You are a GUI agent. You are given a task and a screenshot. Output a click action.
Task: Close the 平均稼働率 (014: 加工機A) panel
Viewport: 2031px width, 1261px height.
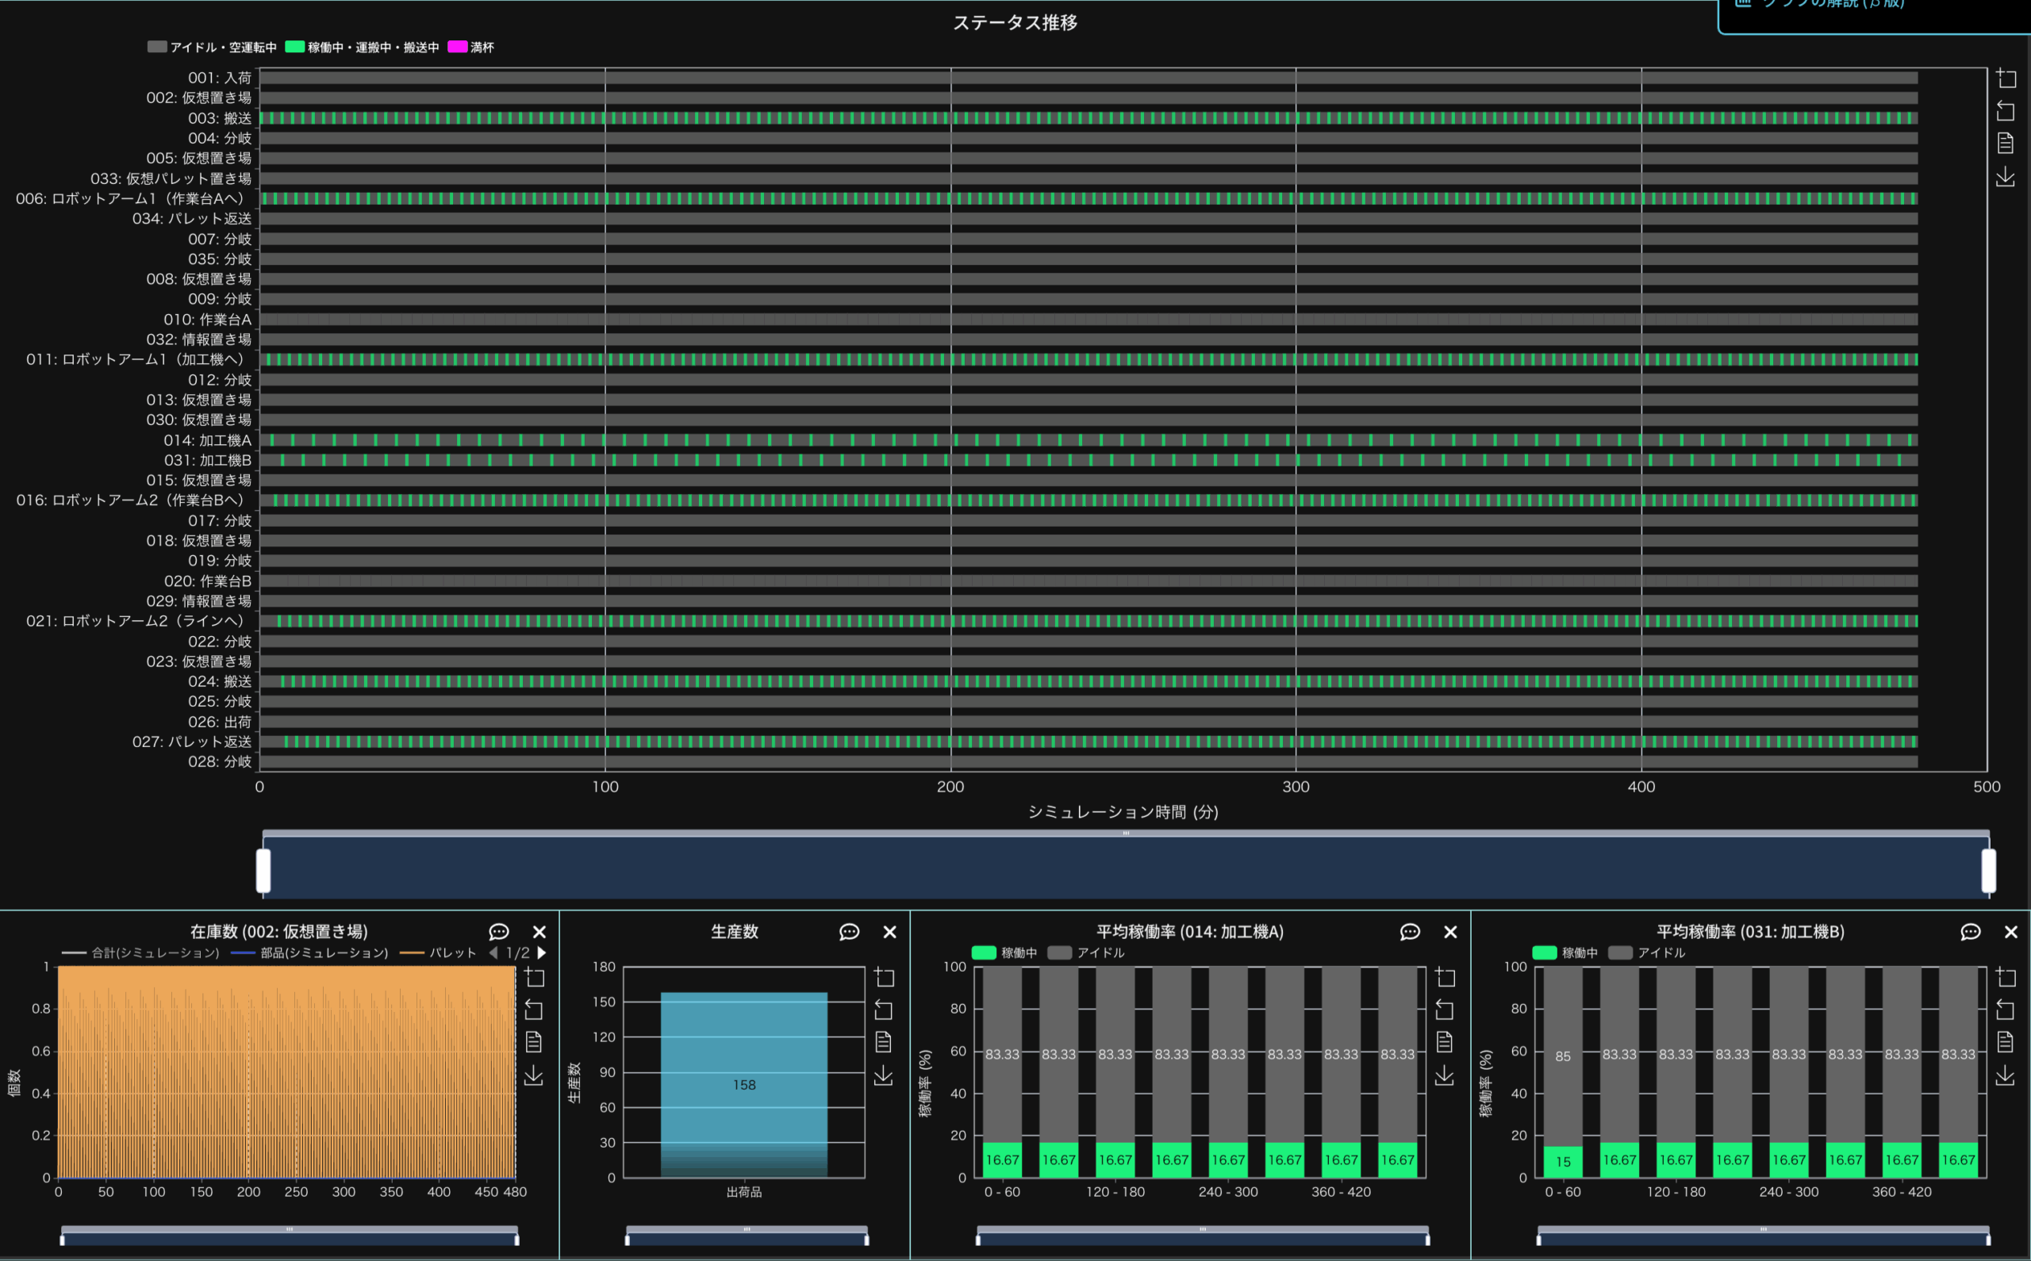click(1450, 932)
